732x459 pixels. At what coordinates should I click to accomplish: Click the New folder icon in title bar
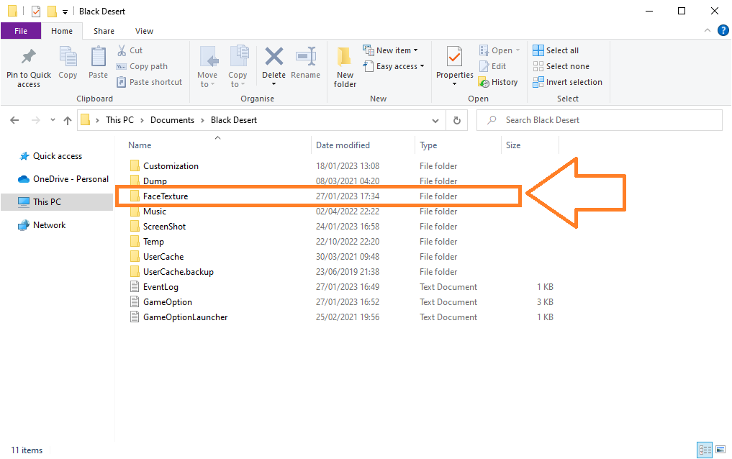click(x=53, y=12)
